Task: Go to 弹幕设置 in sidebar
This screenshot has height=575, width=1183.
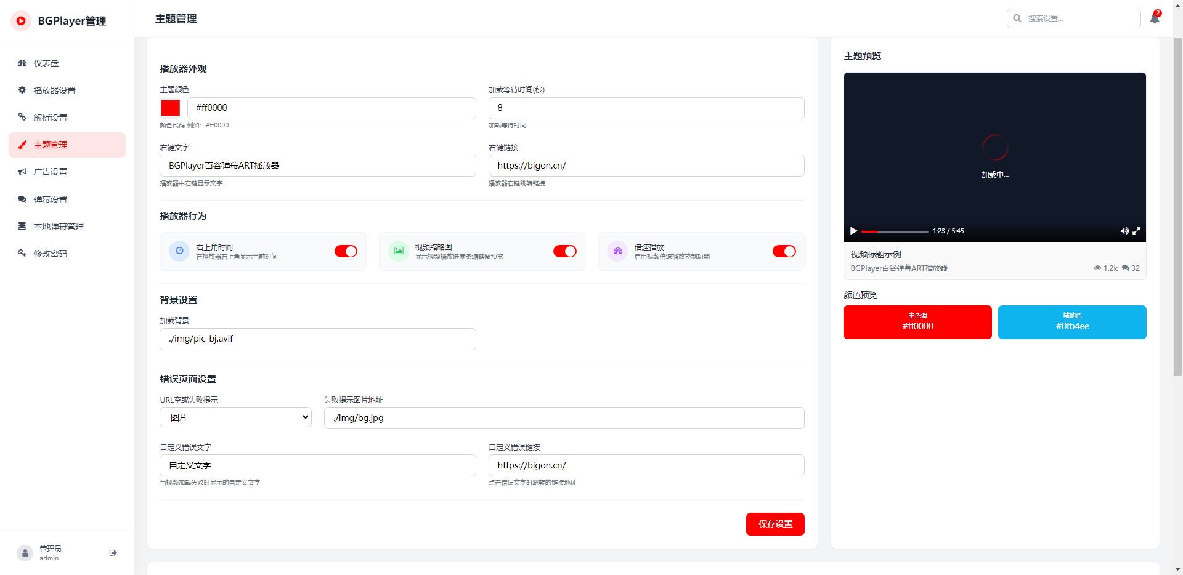Action: (x=50, y=199)
